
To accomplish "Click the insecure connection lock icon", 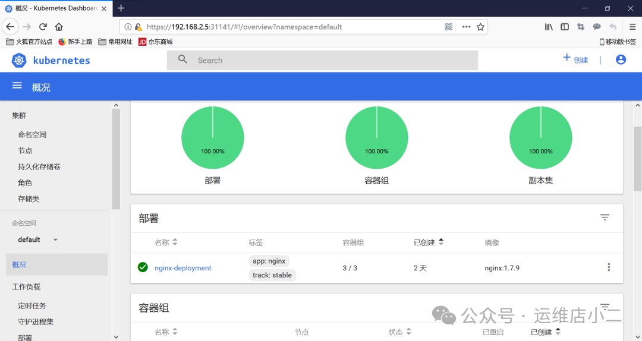I will click(139, 27).
